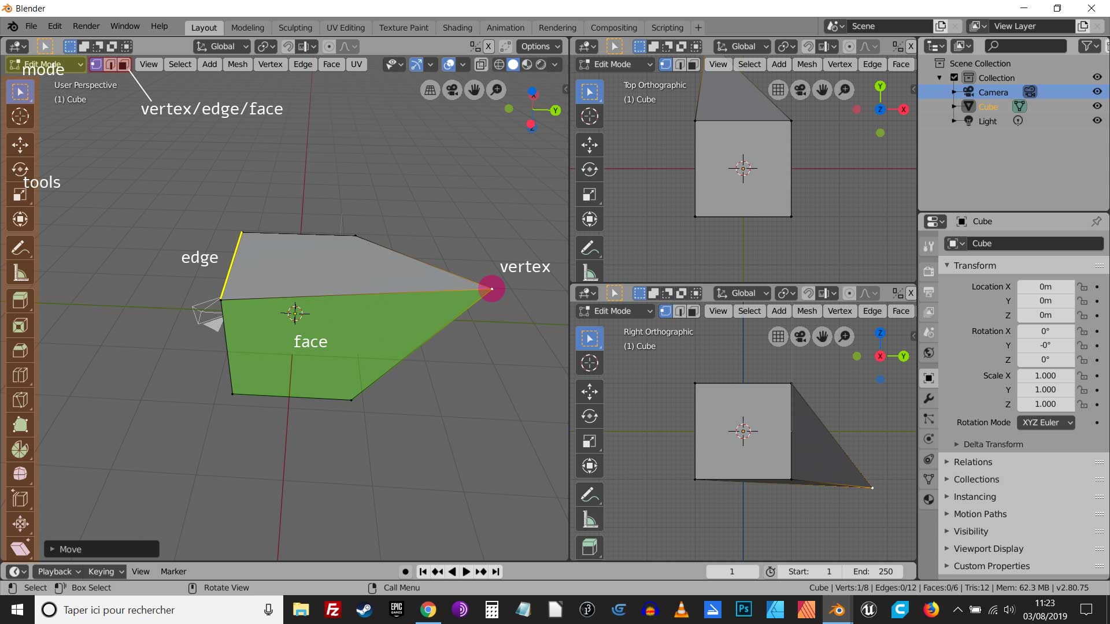This screenshot has height=624, width=1110.
Task: Hide the Camera in outliner
Action: coord(1097,92)
